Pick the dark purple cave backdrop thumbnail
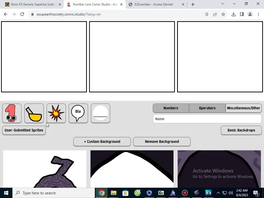The width and height of the screenshot is (264, 198). [219, 169]
